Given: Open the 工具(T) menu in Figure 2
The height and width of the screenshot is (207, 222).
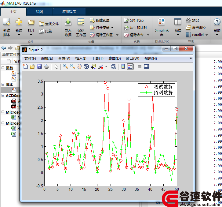Looking at the screenshot, I should coord(97,58).
